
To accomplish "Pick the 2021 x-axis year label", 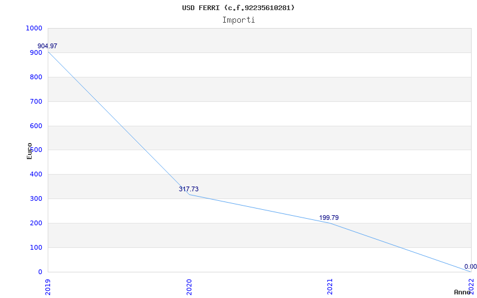I will coord(330,286).
